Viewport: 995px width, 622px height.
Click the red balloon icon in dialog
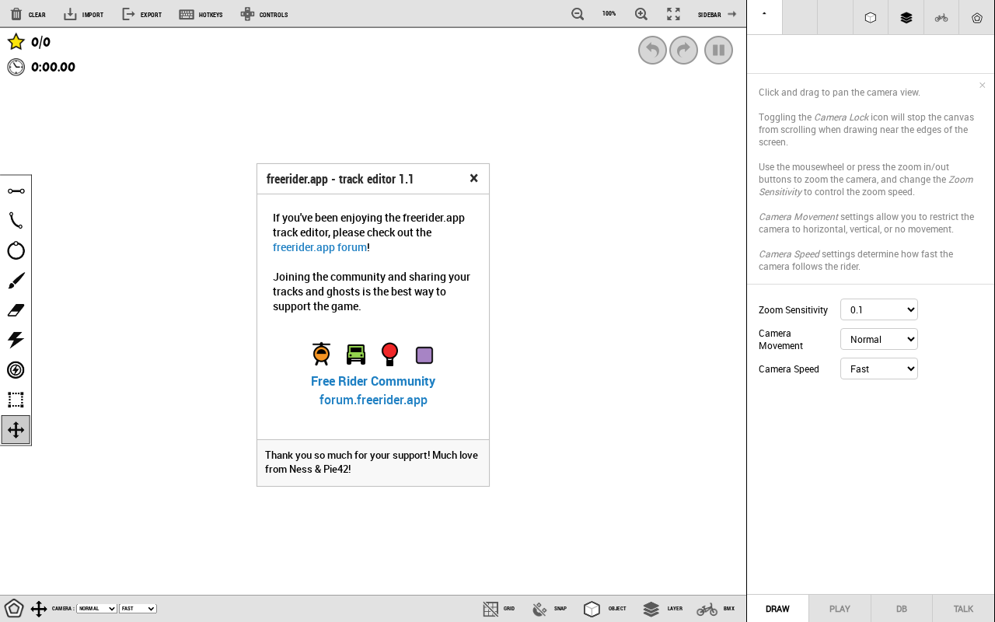tap(390, 355)
